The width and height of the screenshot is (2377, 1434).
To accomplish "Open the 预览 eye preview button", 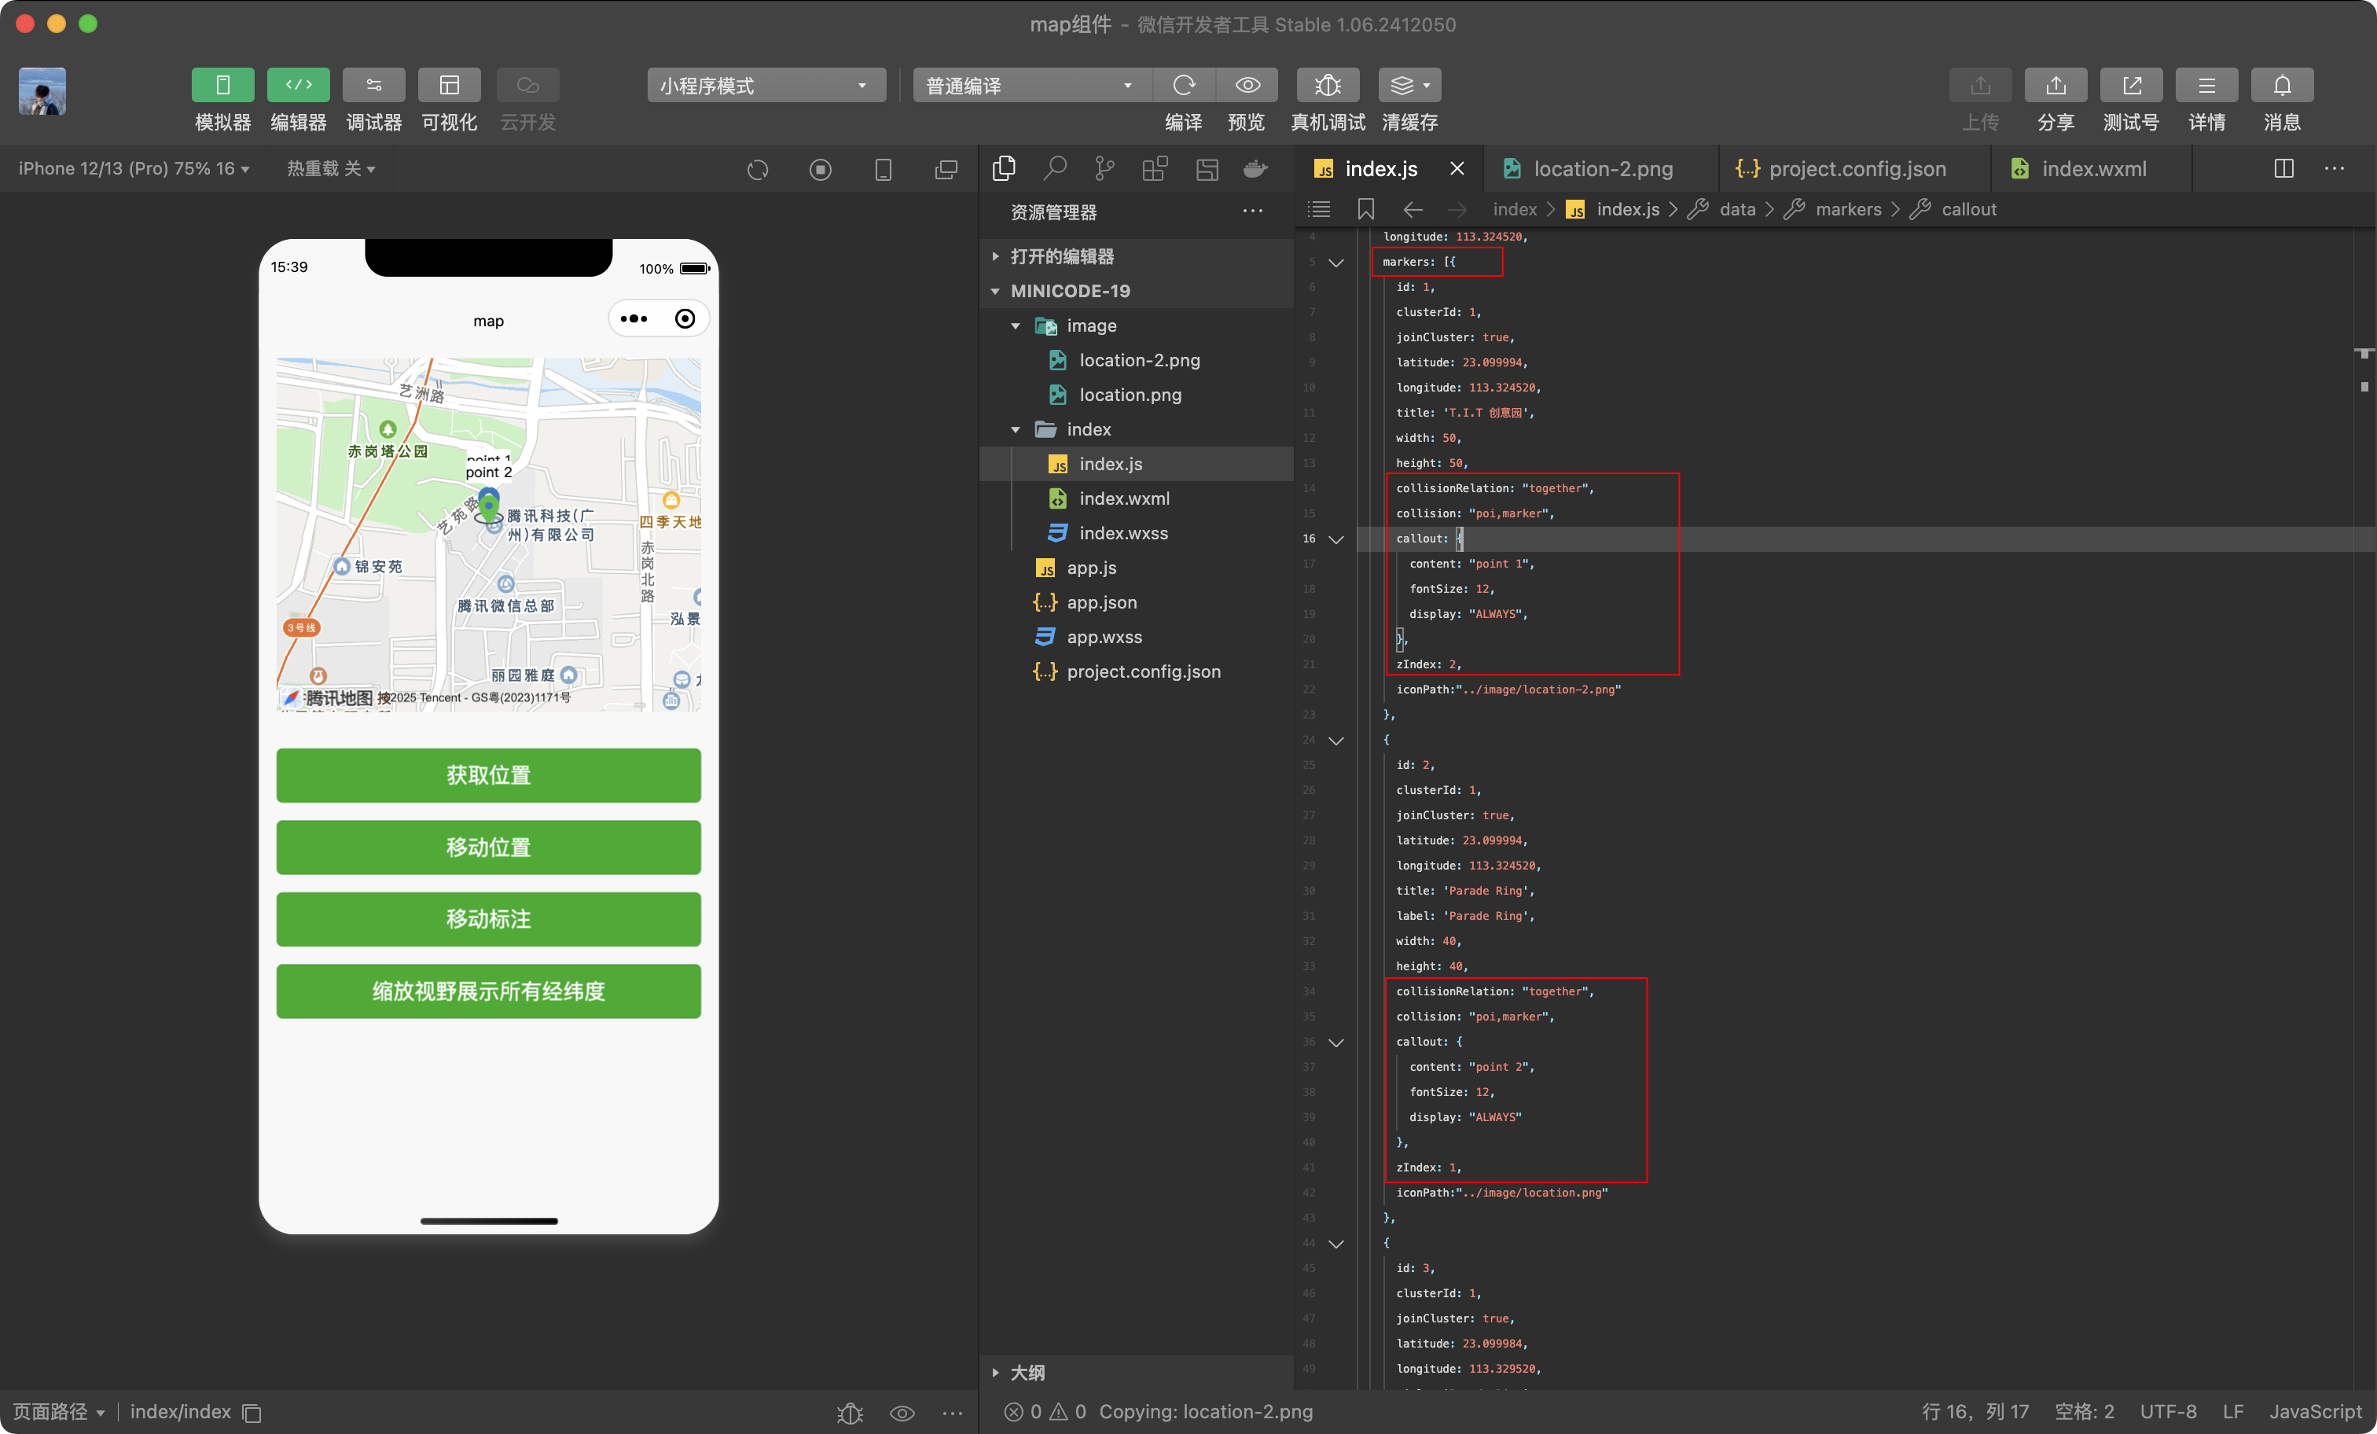I will pyautogui.click(x=1247, y=86).
